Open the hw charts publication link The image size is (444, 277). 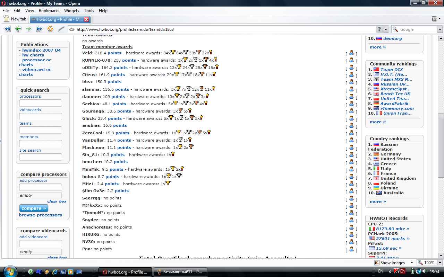pyautogui.click(x=33, y=55)
